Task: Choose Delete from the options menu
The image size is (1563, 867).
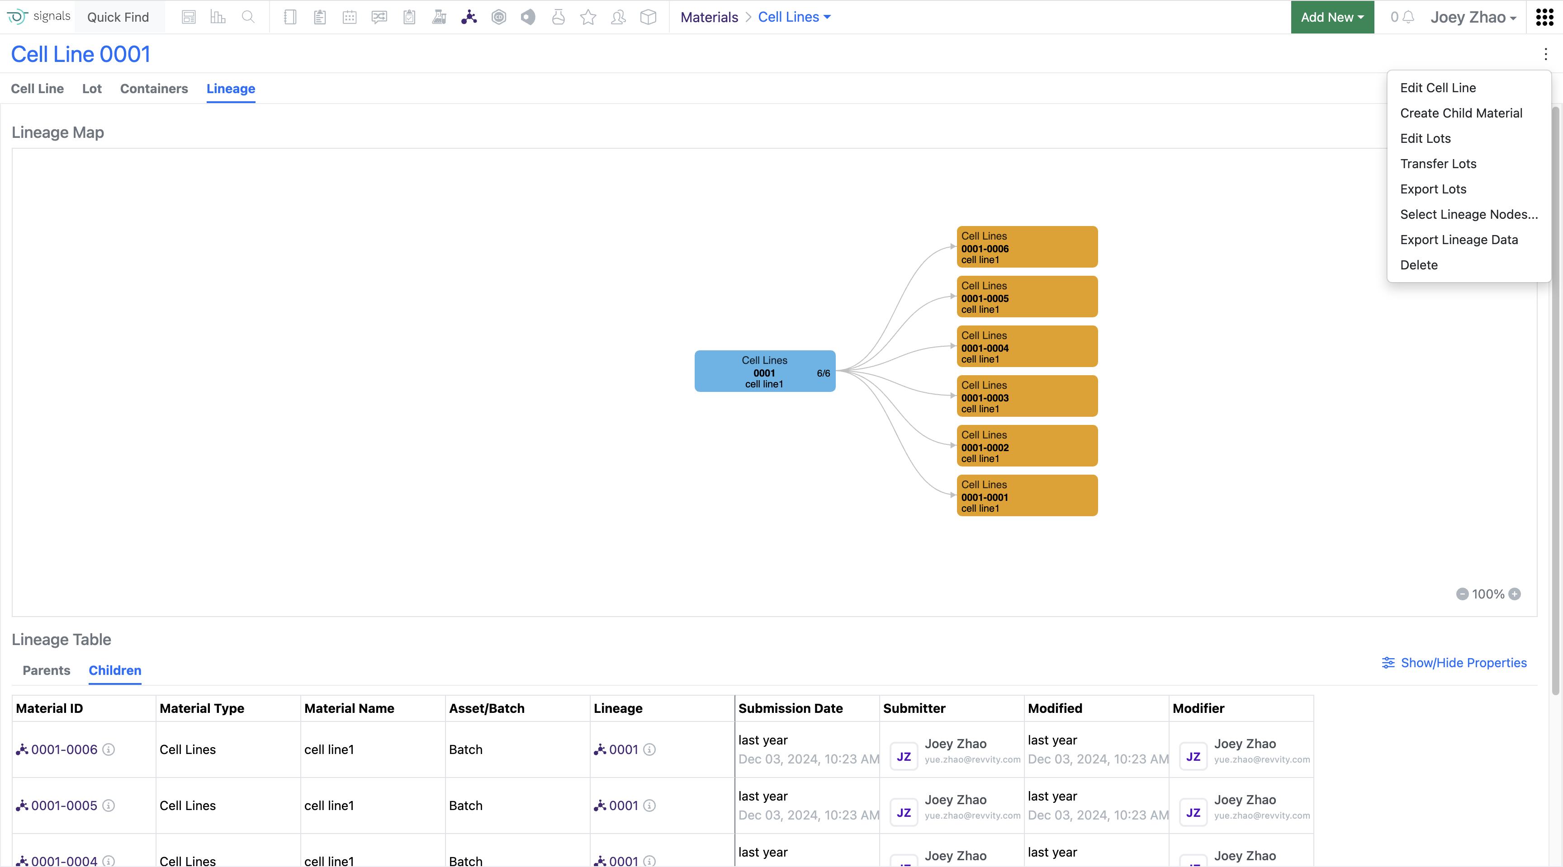Action: tap(1468, 265)
